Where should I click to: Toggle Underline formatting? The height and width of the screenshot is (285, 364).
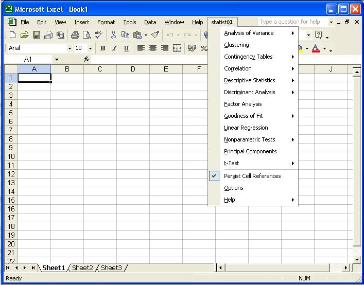126,48
